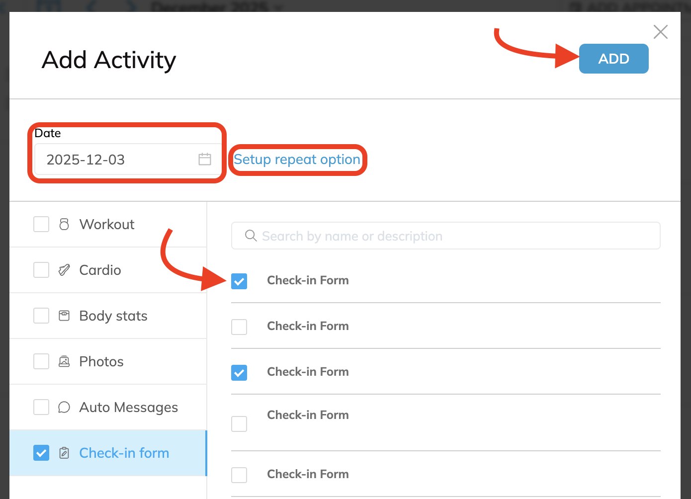
Task: Click the Workout kettlebell icon
Action: 64,224
